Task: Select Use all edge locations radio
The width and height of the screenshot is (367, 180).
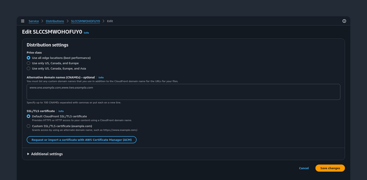Action: pyautogui.click(x=28, y=58)
